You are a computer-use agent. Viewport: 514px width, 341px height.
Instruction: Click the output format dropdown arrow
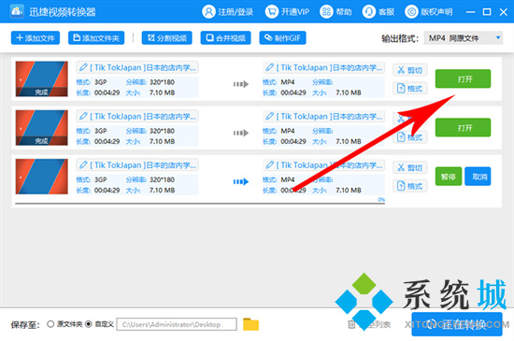(498, 37)
